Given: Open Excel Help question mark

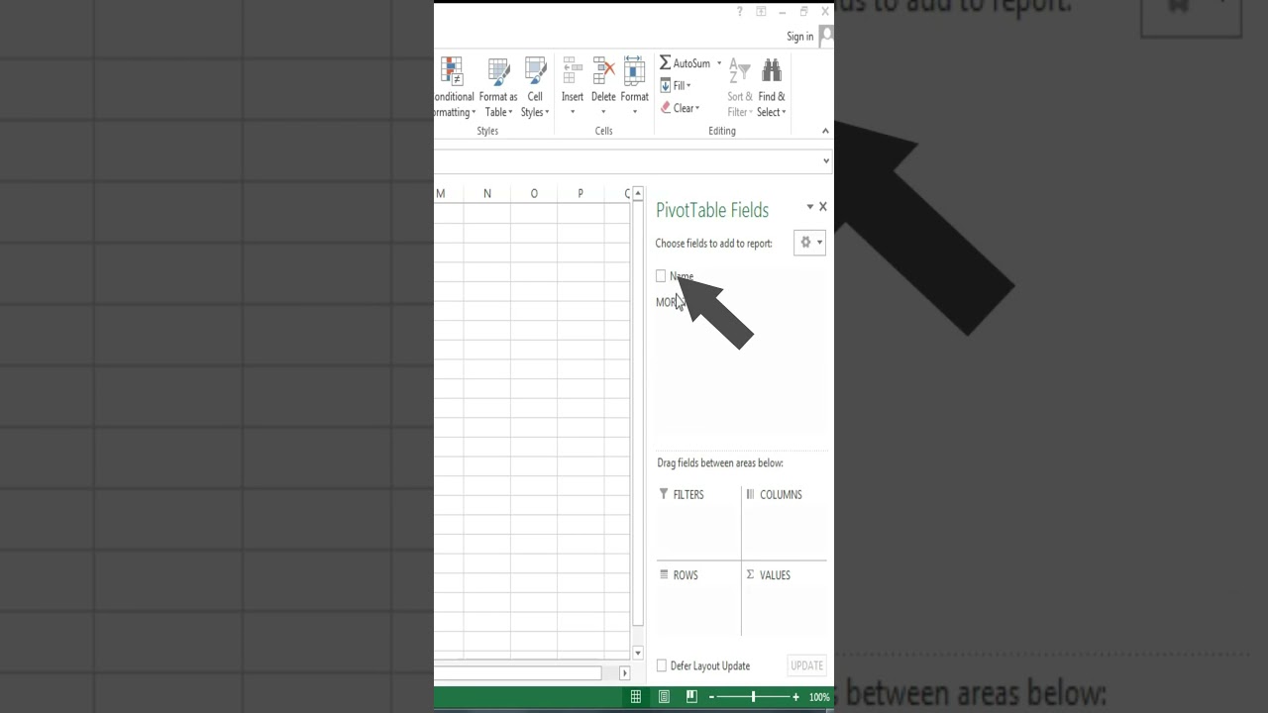Looking at the screenshot, I should point(739,12).
